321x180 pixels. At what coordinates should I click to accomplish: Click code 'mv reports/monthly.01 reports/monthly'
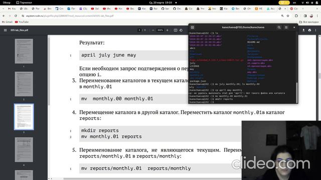coord(136,168)
